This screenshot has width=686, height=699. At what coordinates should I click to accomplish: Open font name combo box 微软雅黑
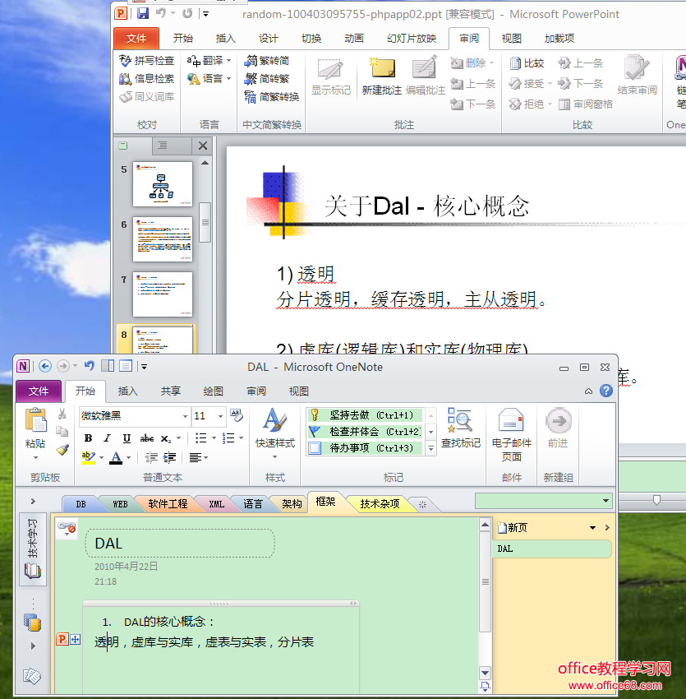click(135, 415)
